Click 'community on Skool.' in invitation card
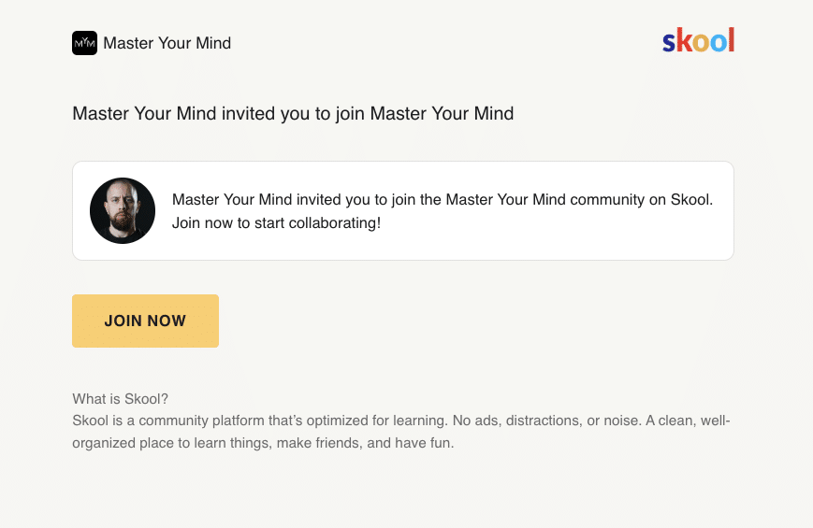 (x=642, y=199)
